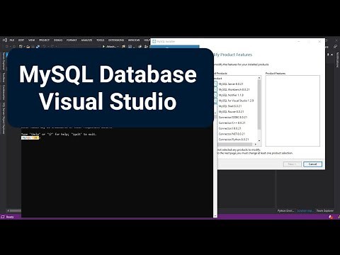Open the ANALYZE menu in Visual Studio
This screenshot has width=340, height=255.
pyautogui.click(x=86, y=40)
